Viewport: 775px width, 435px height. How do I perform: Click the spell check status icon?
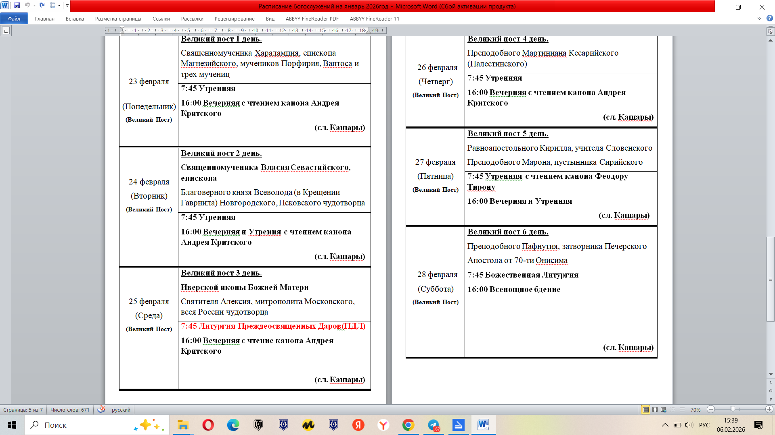(x=101, y=410)
